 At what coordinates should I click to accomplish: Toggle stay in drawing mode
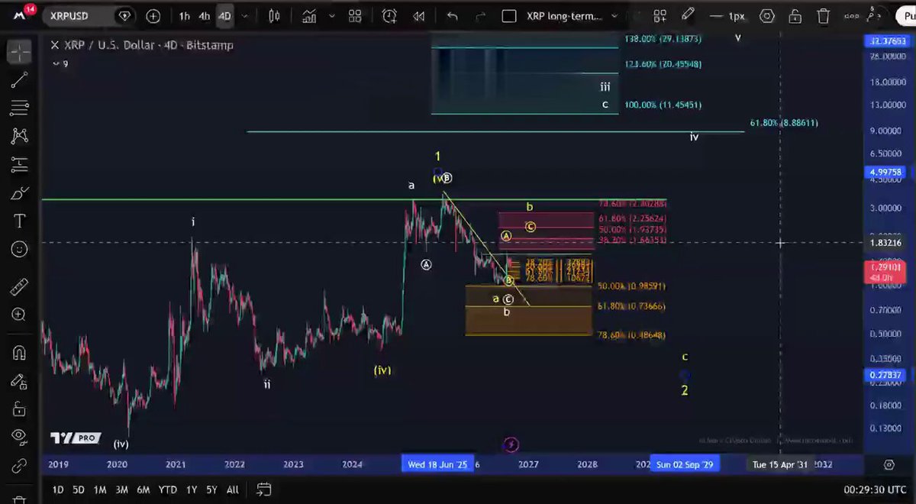pos(20,381)
